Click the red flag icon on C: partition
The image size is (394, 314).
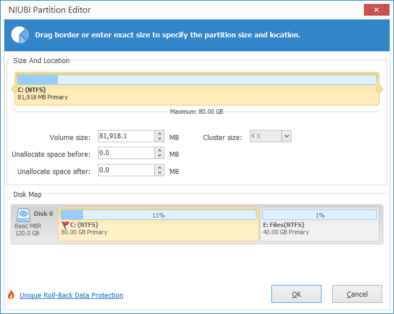coord(65,225)
